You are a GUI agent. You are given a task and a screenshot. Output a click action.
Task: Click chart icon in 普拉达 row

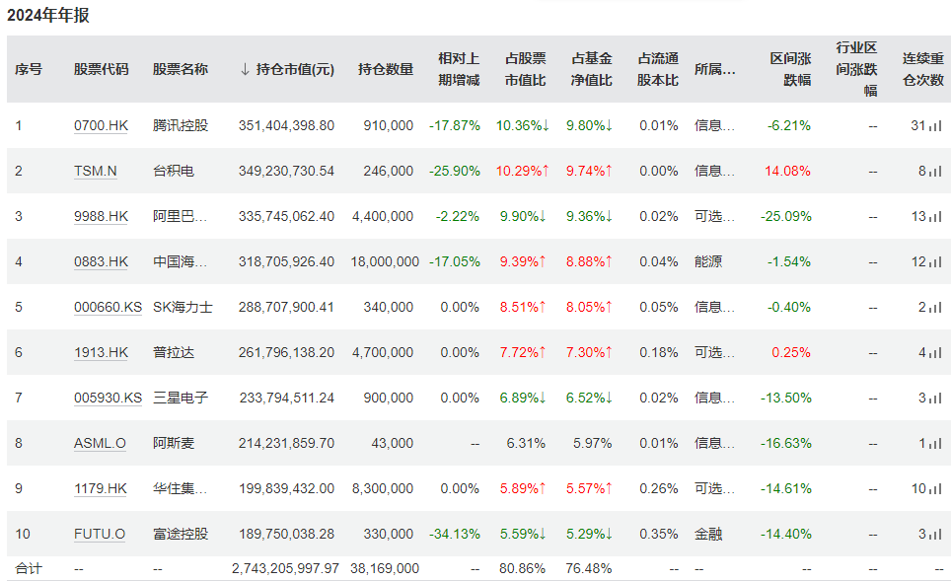point(936,353)
